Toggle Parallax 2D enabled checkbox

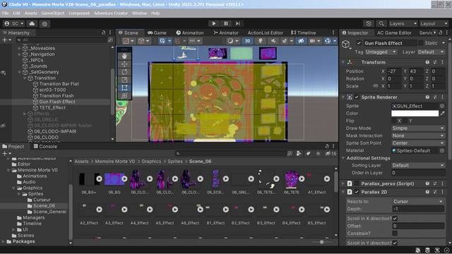coord(357,192)
